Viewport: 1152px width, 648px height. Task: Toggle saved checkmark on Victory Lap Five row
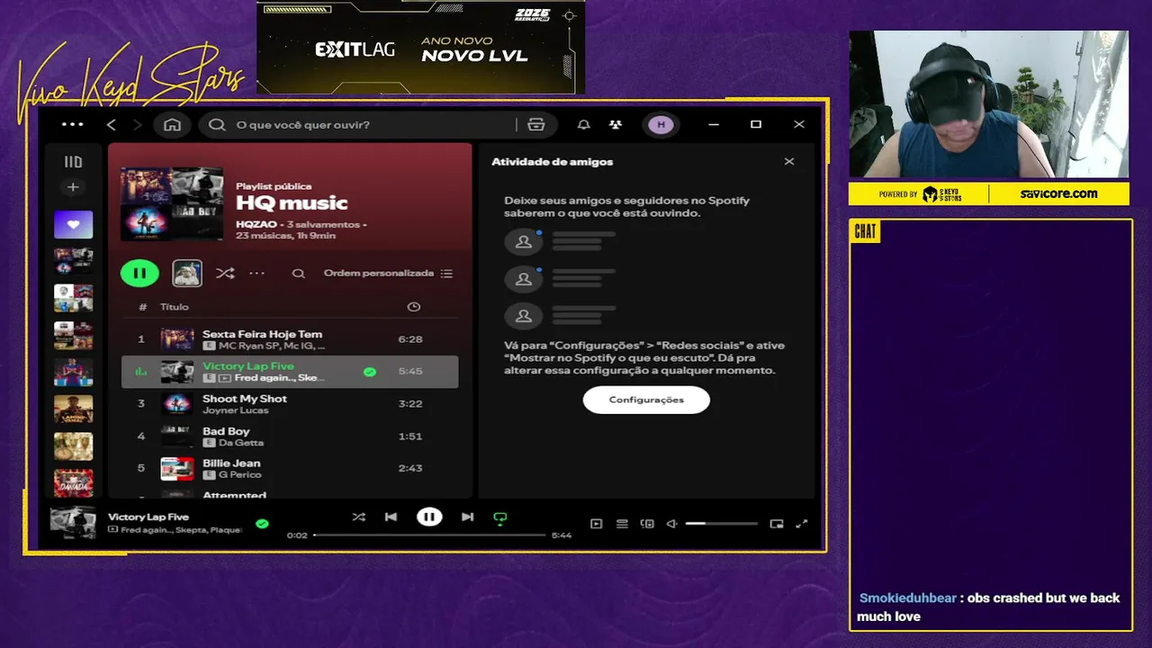coord(370,372)
